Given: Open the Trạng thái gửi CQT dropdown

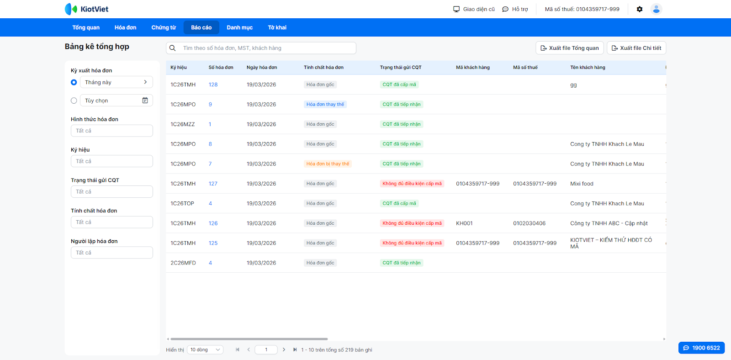Looking at the screenshot, I should 111,191.
